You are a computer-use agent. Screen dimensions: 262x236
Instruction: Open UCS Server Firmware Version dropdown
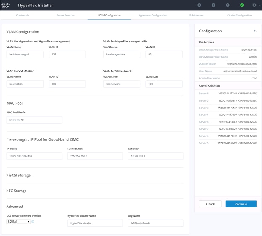coord(18,222)
